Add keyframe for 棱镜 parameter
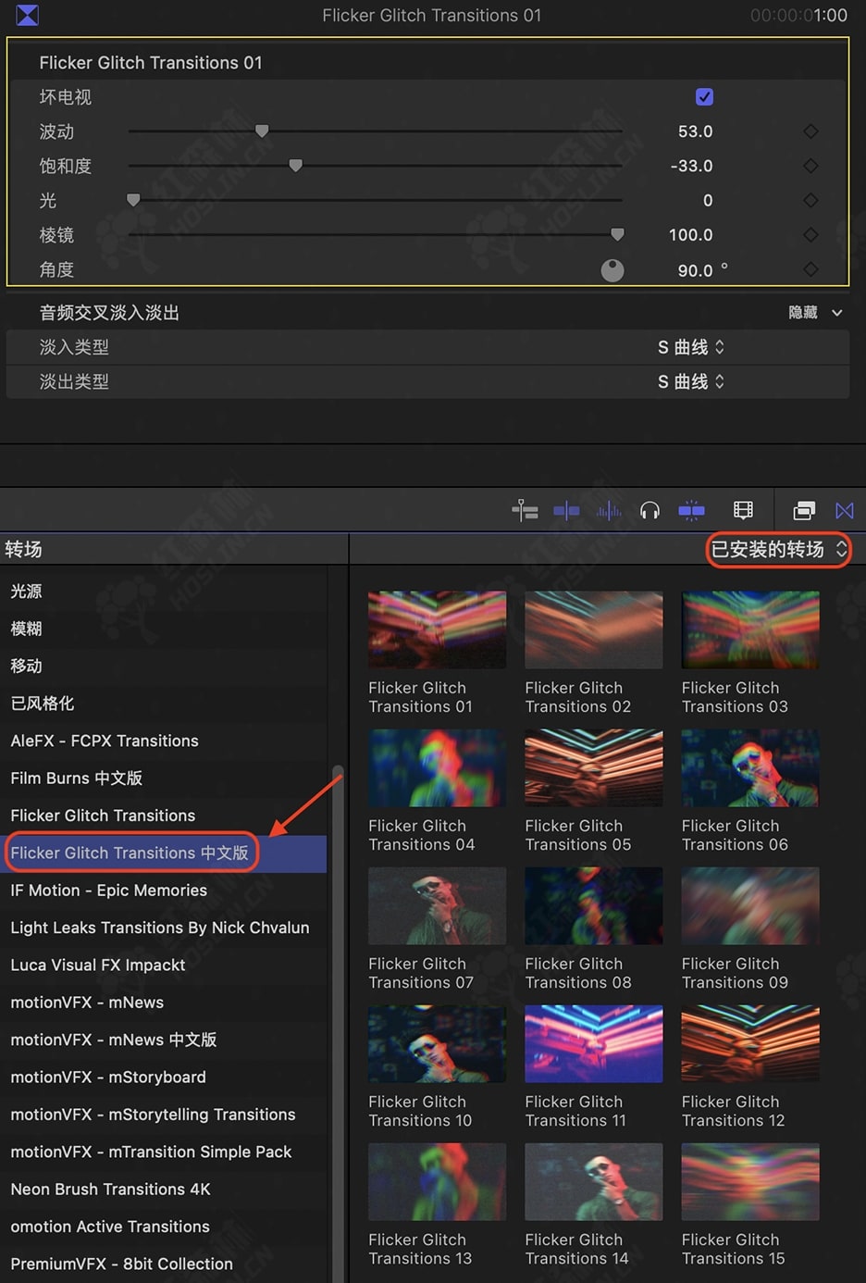Image resolution: width=866 pixels, height=1283 pixels. (810, 235)
